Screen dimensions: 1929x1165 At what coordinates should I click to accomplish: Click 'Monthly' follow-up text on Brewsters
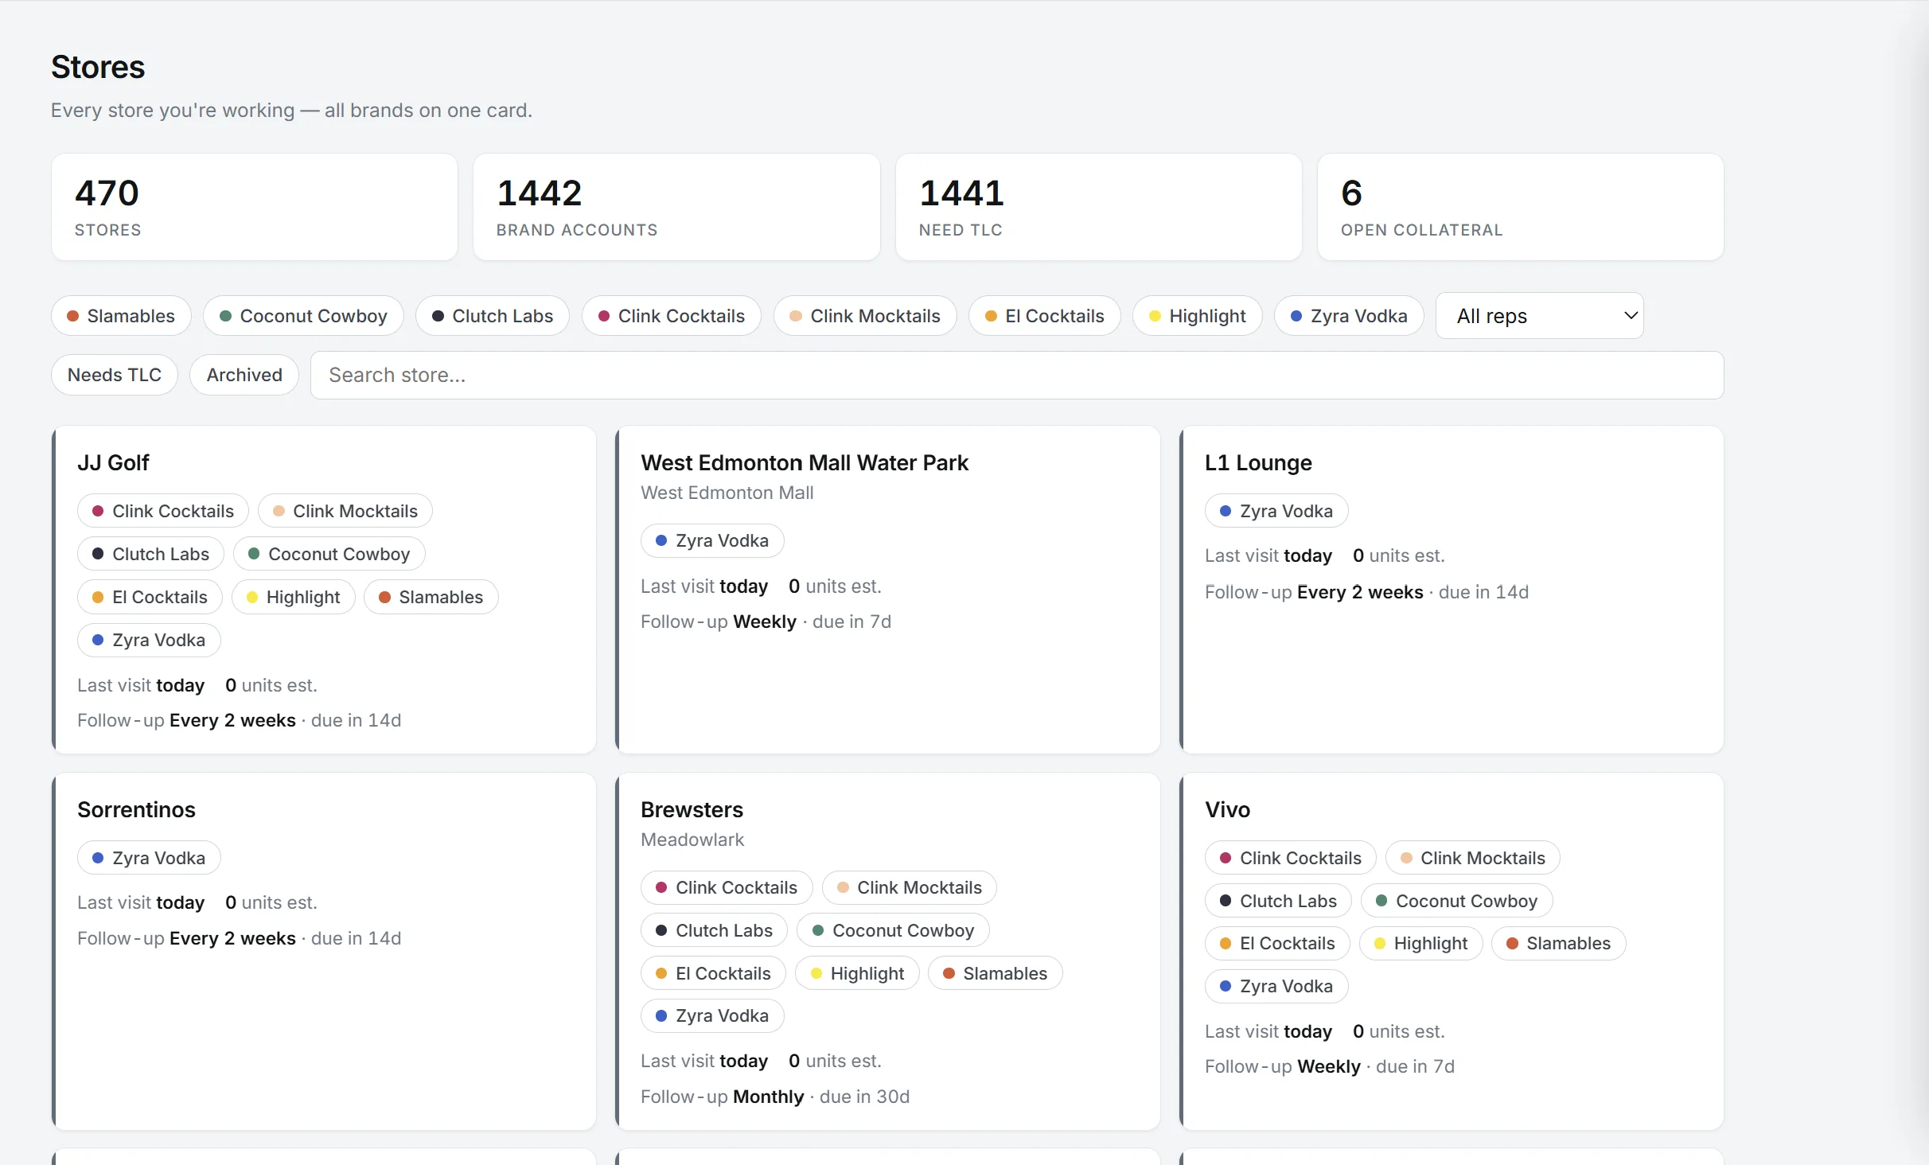(768, 1097)
